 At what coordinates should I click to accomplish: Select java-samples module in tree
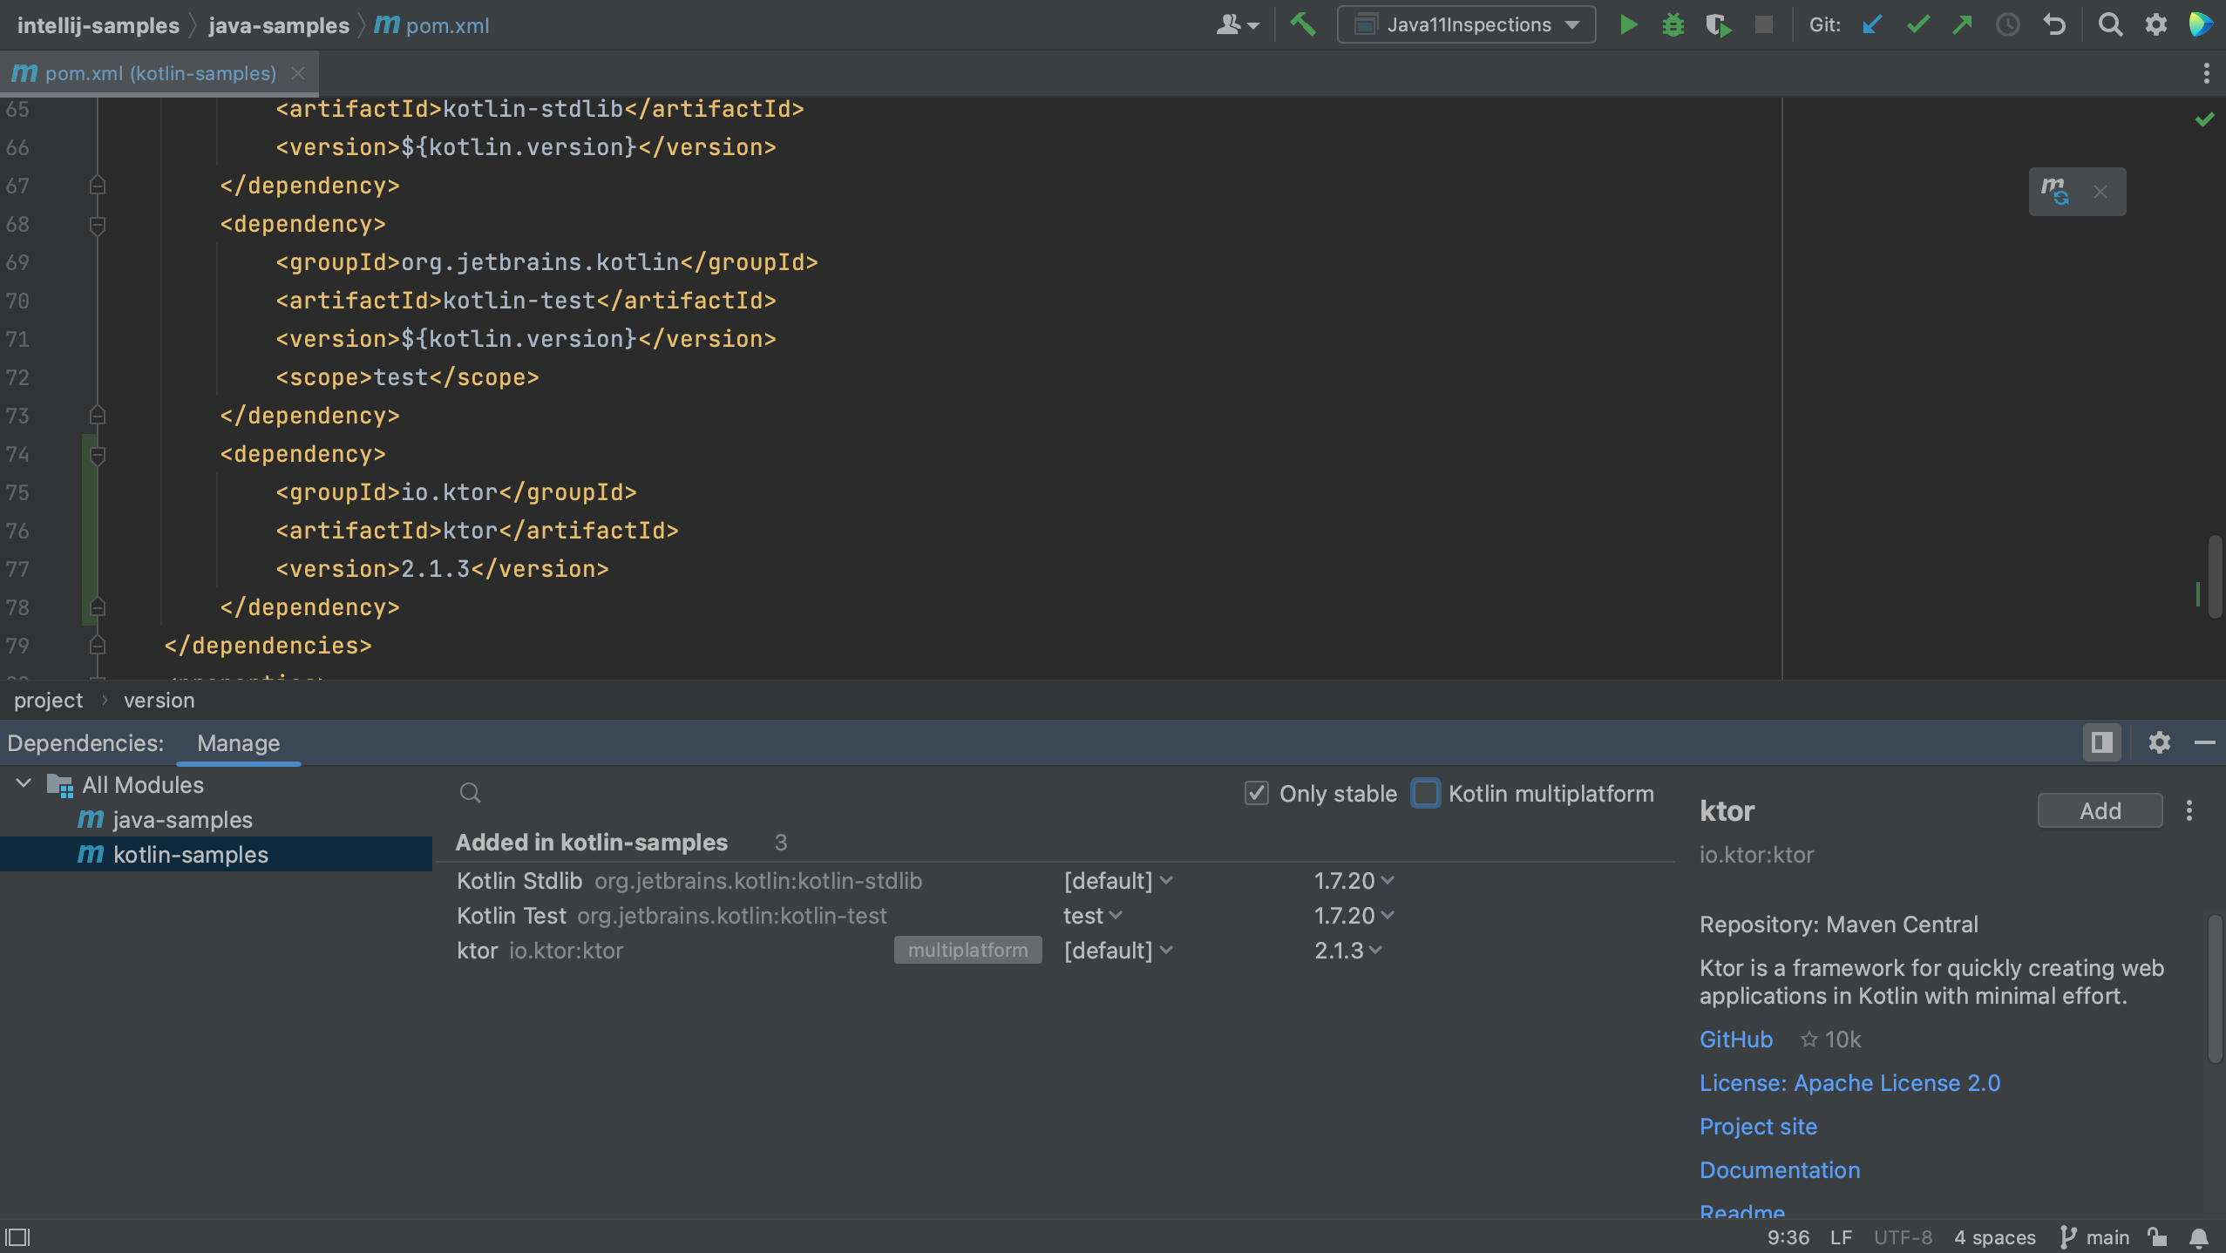[x=182, y=820]
